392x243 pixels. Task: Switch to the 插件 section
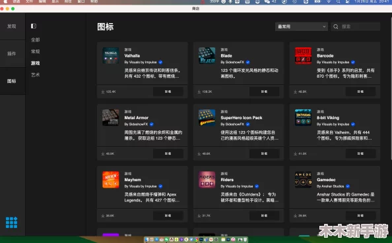point(11,53)
